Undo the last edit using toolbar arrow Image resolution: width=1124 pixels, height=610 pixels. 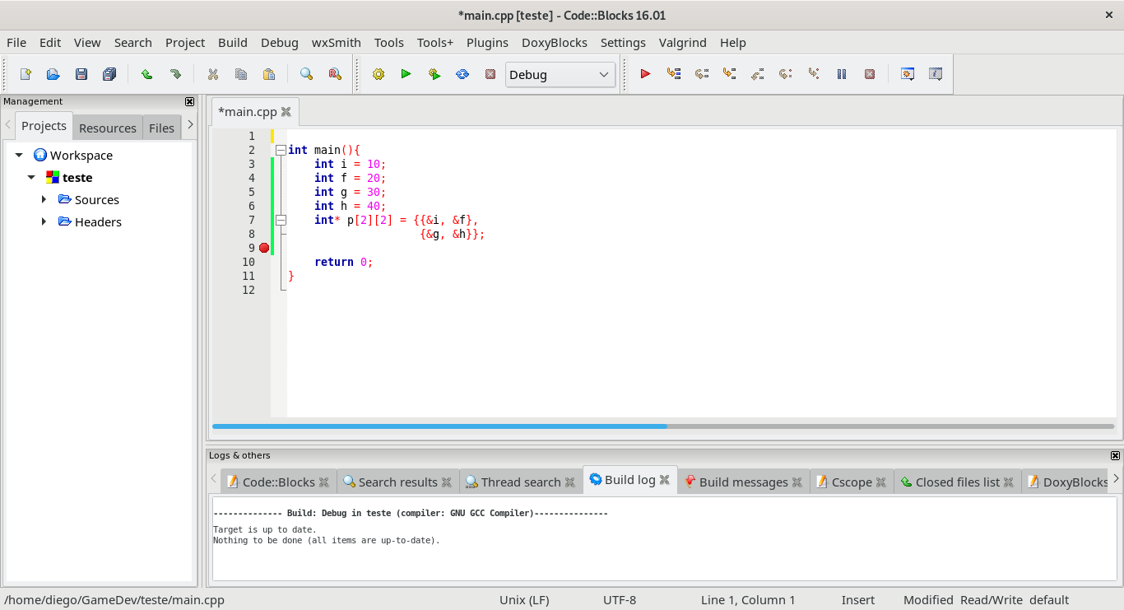tap(146, 74)
